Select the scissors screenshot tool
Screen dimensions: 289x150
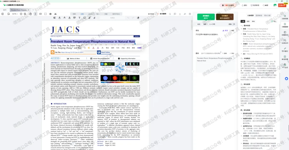(x=55, y=14)
